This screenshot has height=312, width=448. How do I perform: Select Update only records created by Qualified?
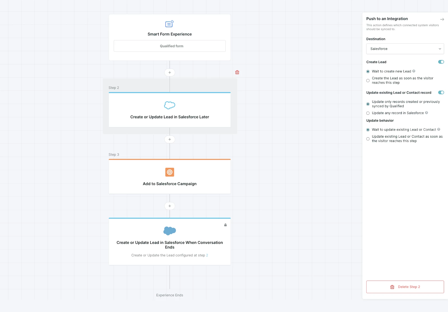pos(368,104)
